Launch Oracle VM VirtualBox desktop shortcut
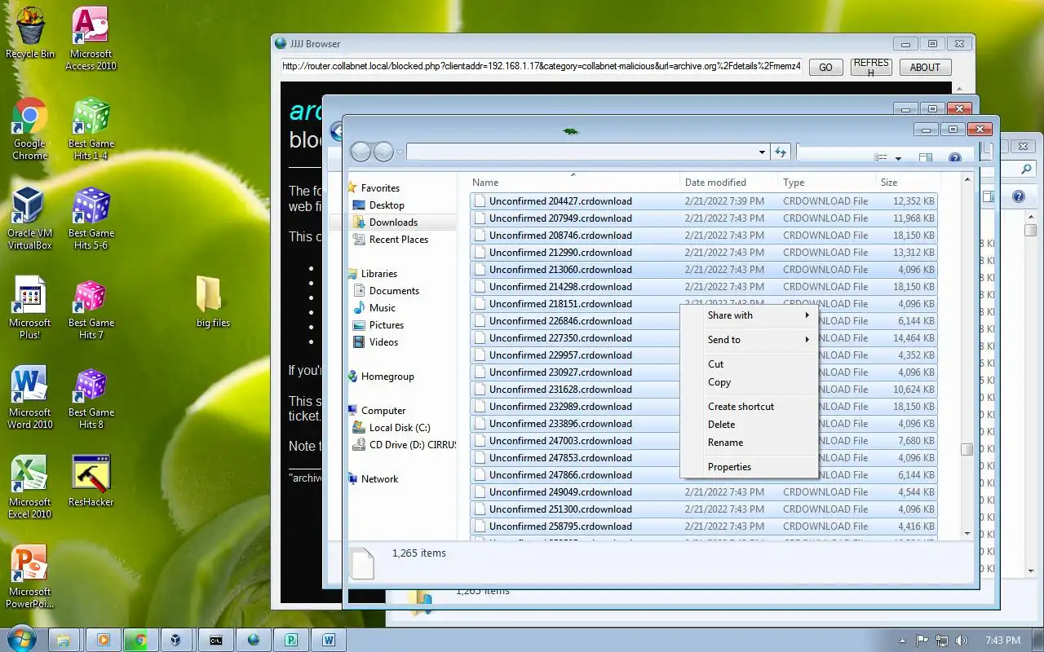 pyautogui.click(x=30, y=218)
